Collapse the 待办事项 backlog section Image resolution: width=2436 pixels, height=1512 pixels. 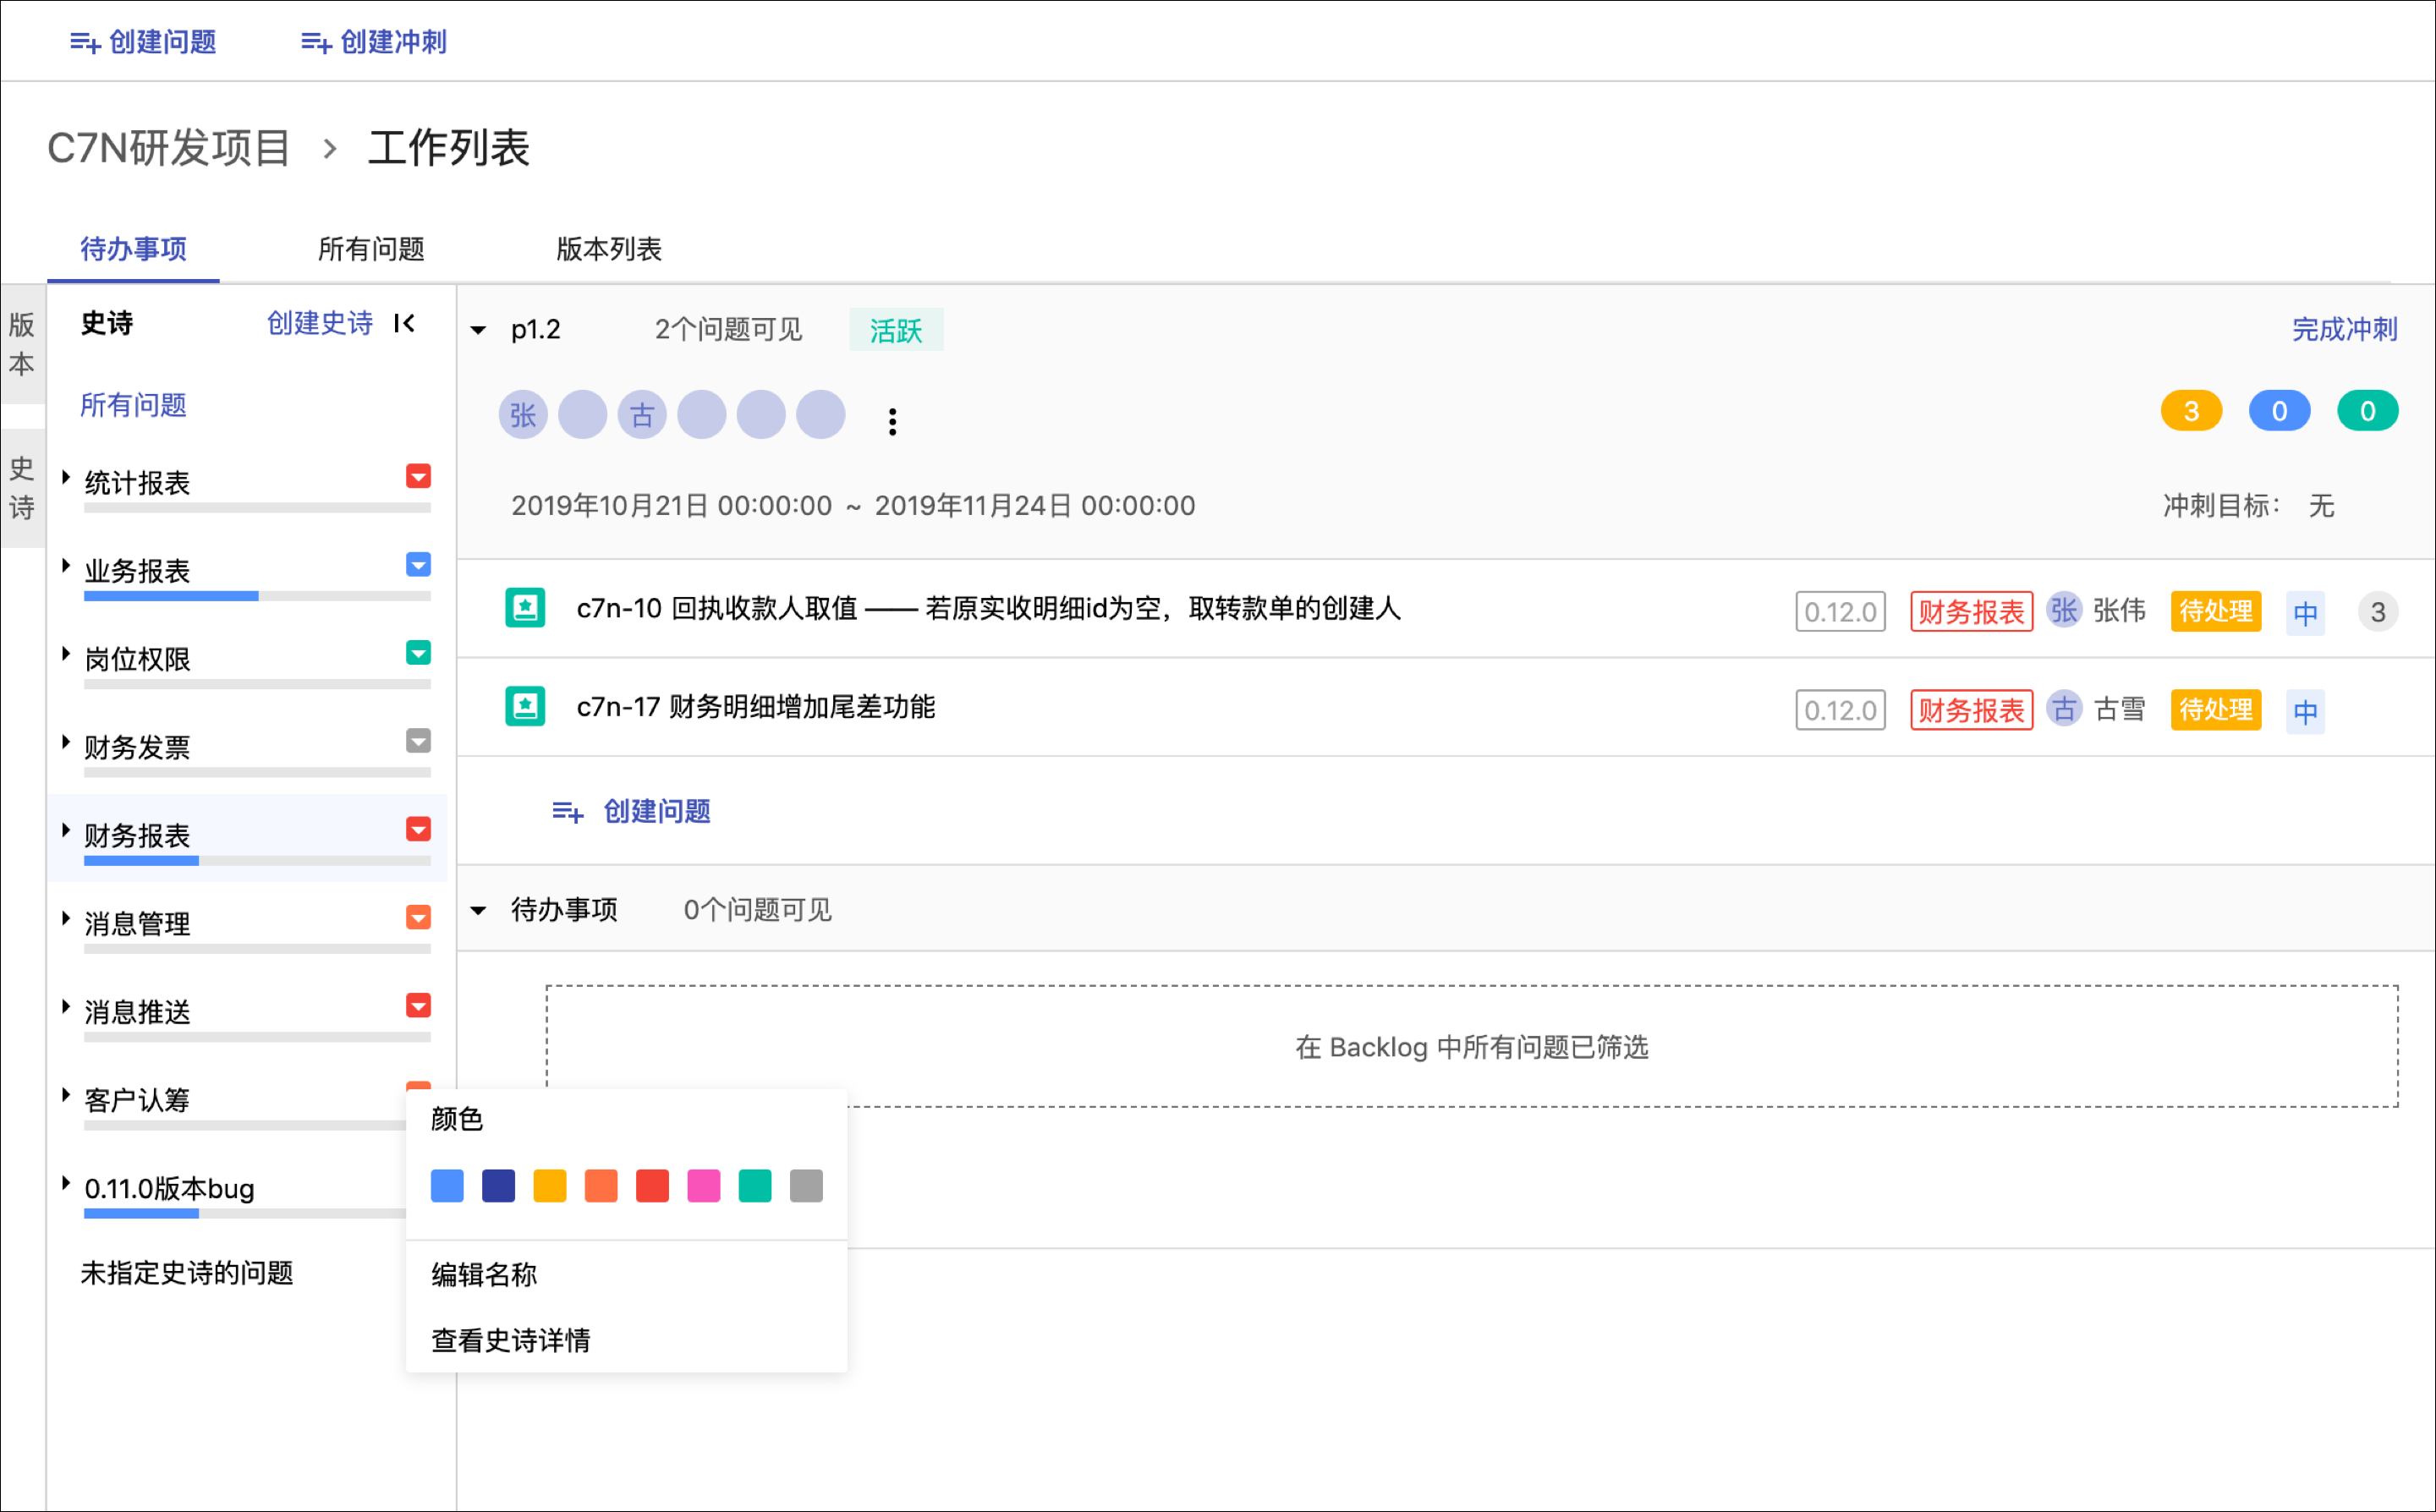pos(478,911)
